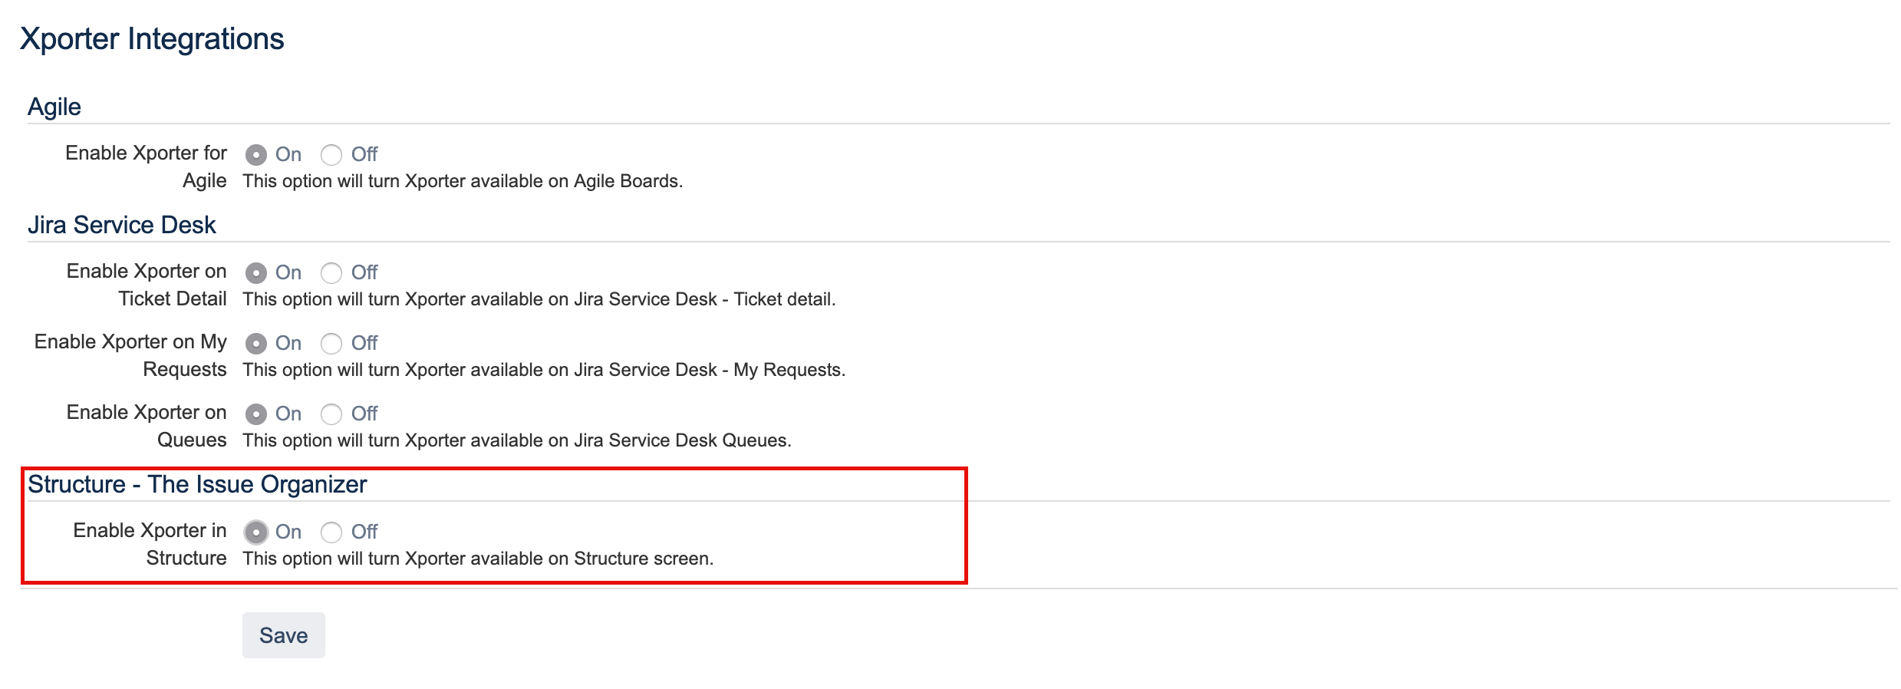Disable Xporter in Structure with Off radio
The height and width of the screenshot is (689, 1901).
[331, 532]
